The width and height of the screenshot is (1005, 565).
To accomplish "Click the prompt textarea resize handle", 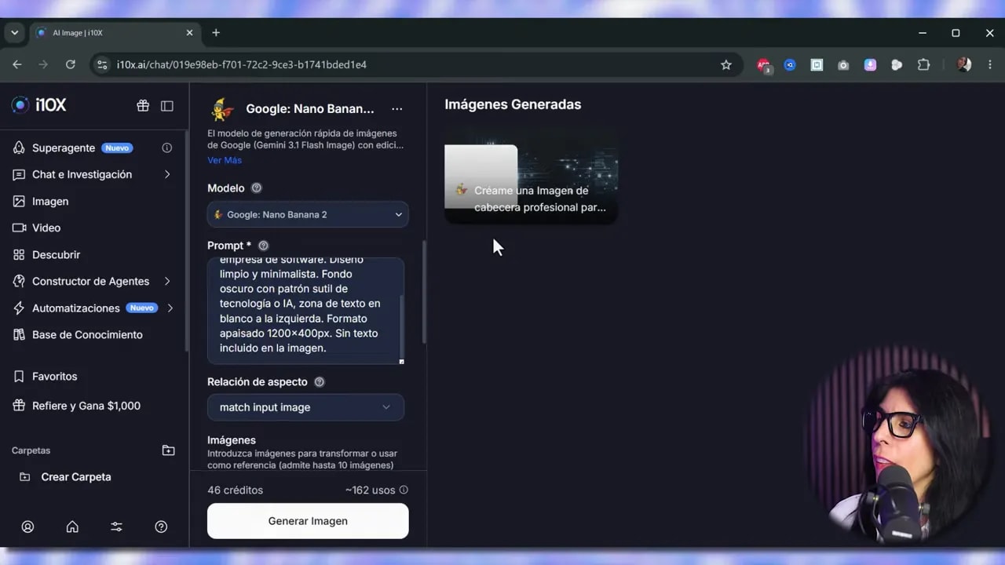I will (x=401, y=361).
